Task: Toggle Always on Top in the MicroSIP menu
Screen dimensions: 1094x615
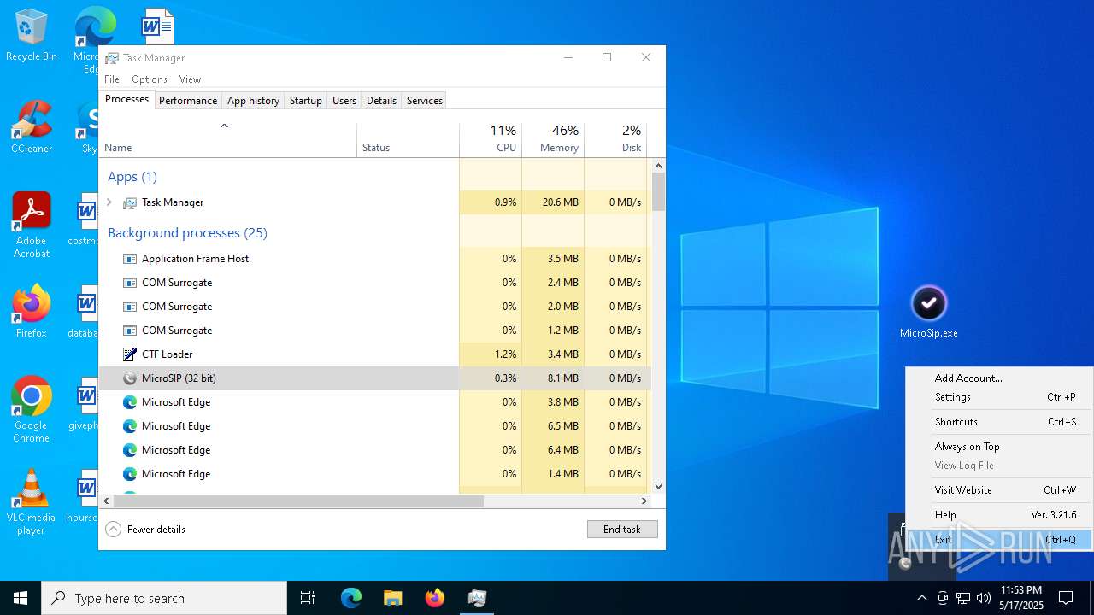Action: [999, 447]
